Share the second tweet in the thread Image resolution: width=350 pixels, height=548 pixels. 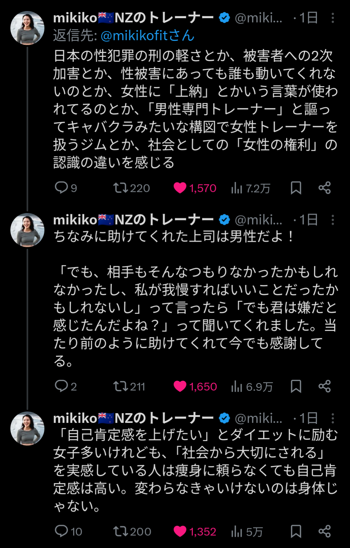[x=324, y=386]
